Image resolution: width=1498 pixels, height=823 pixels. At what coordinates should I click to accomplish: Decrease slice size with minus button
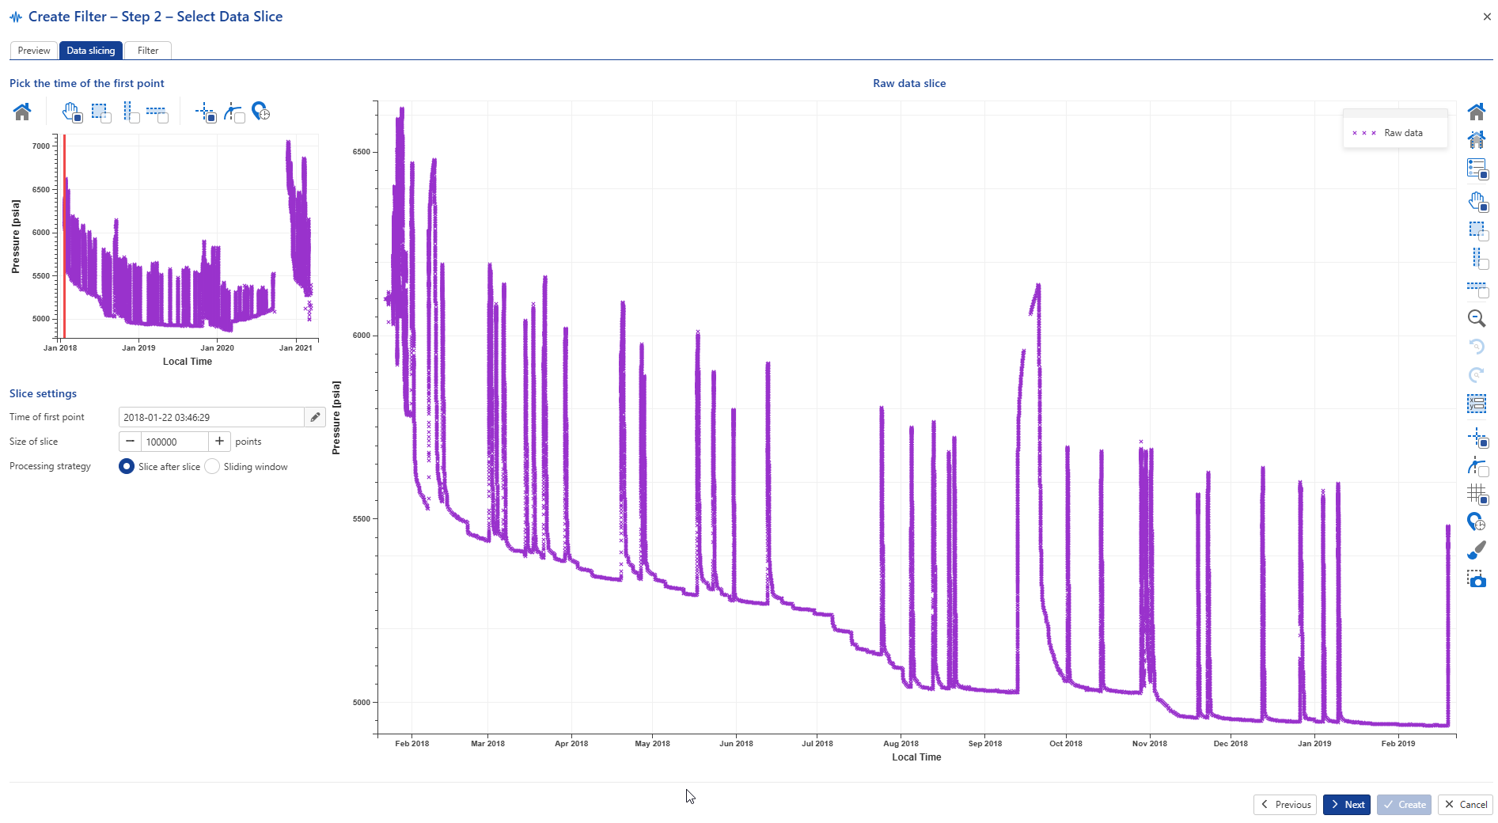click(x=131, y=442)
